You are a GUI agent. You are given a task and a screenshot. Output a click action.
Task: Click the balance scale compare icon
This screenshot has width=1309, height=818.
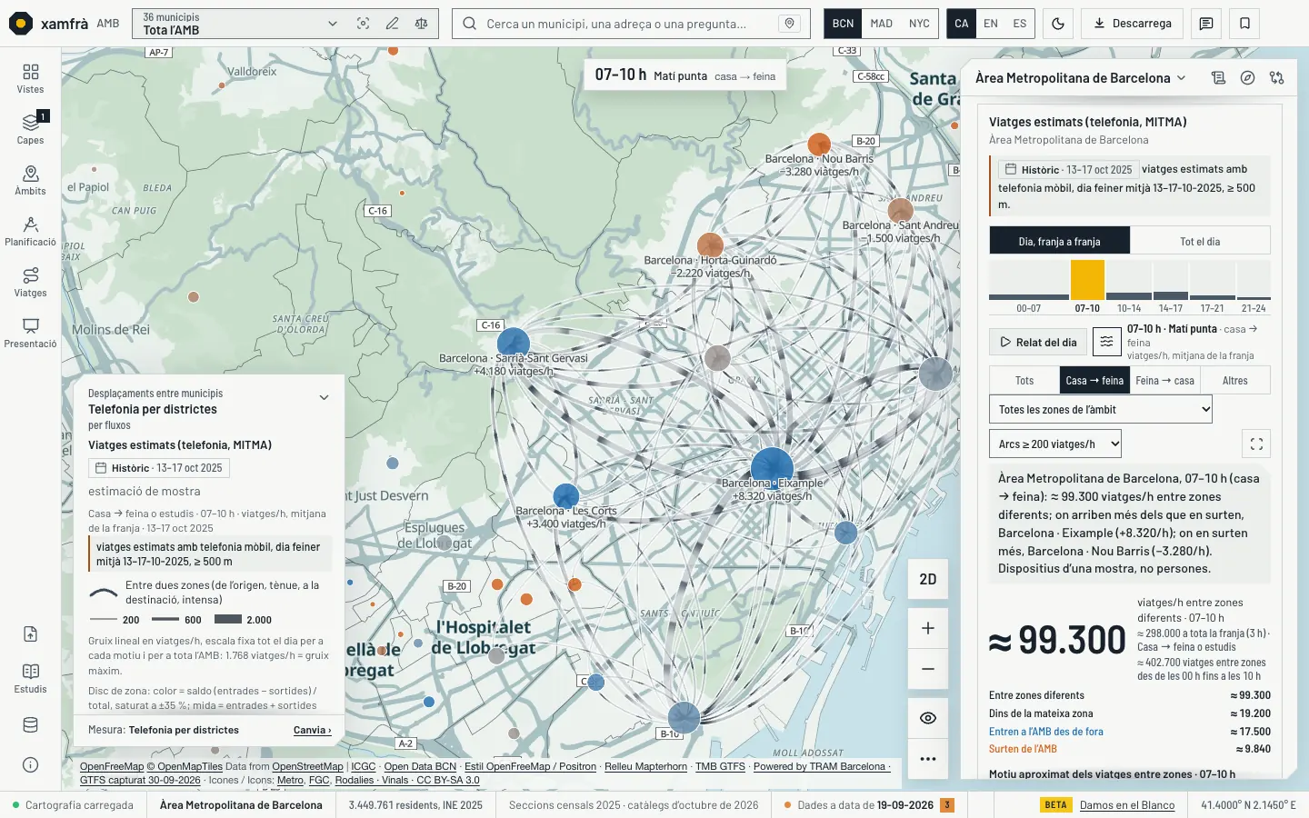pos(421,24)
